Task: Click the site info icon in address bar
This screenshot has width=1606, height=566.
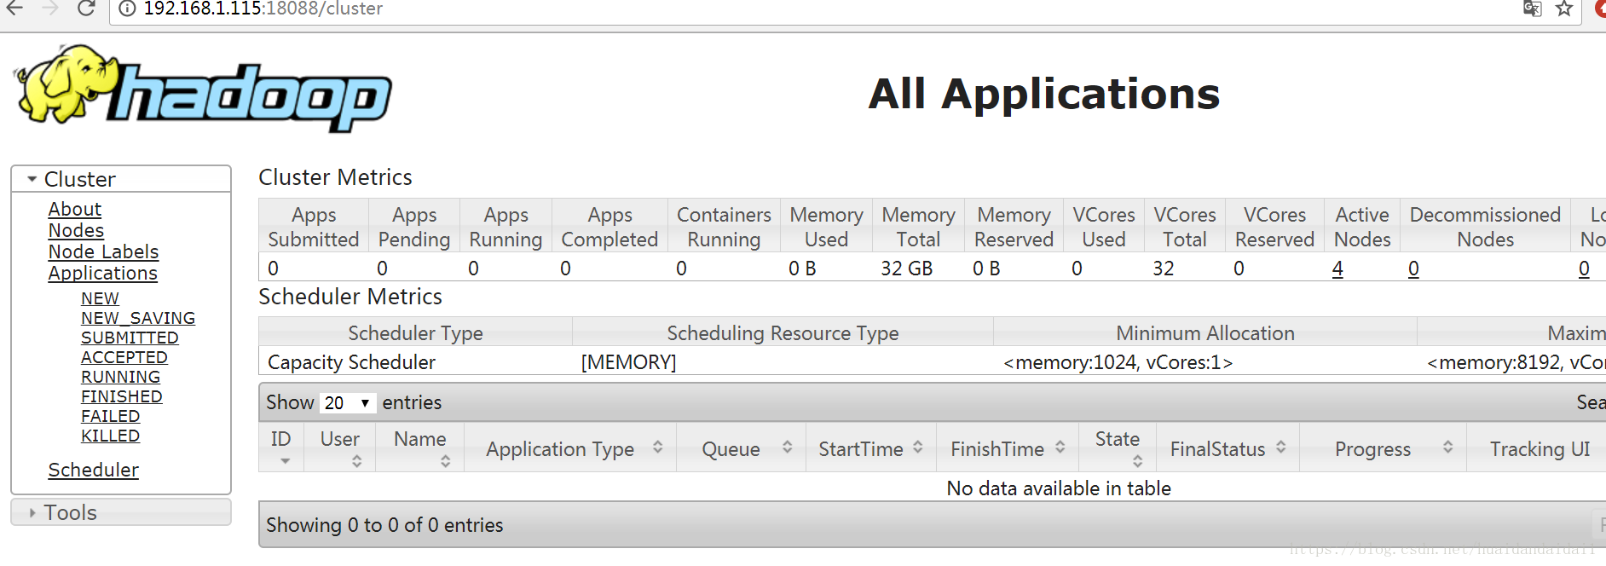Action: point(127,9)
